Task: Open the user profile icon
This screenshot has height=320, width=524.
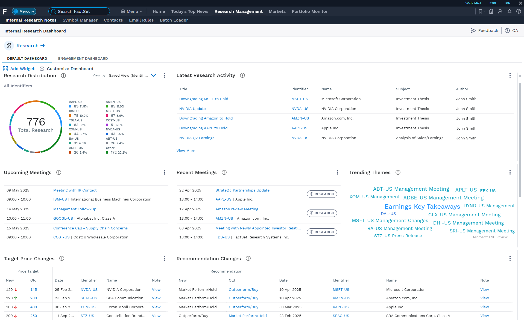Action: pos(500,11)
